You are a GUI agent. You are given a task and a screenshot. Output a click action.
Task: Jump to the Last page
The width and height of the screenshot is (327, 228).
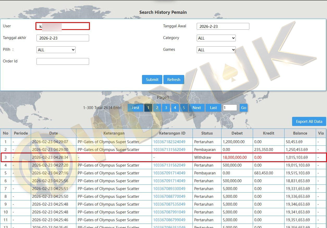(x=213, y=108)
